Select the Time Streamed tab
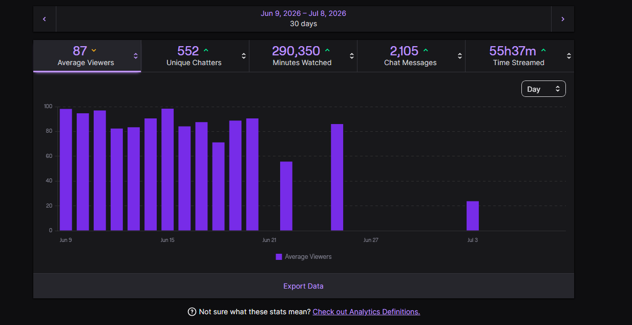 [x=519, y=56]
